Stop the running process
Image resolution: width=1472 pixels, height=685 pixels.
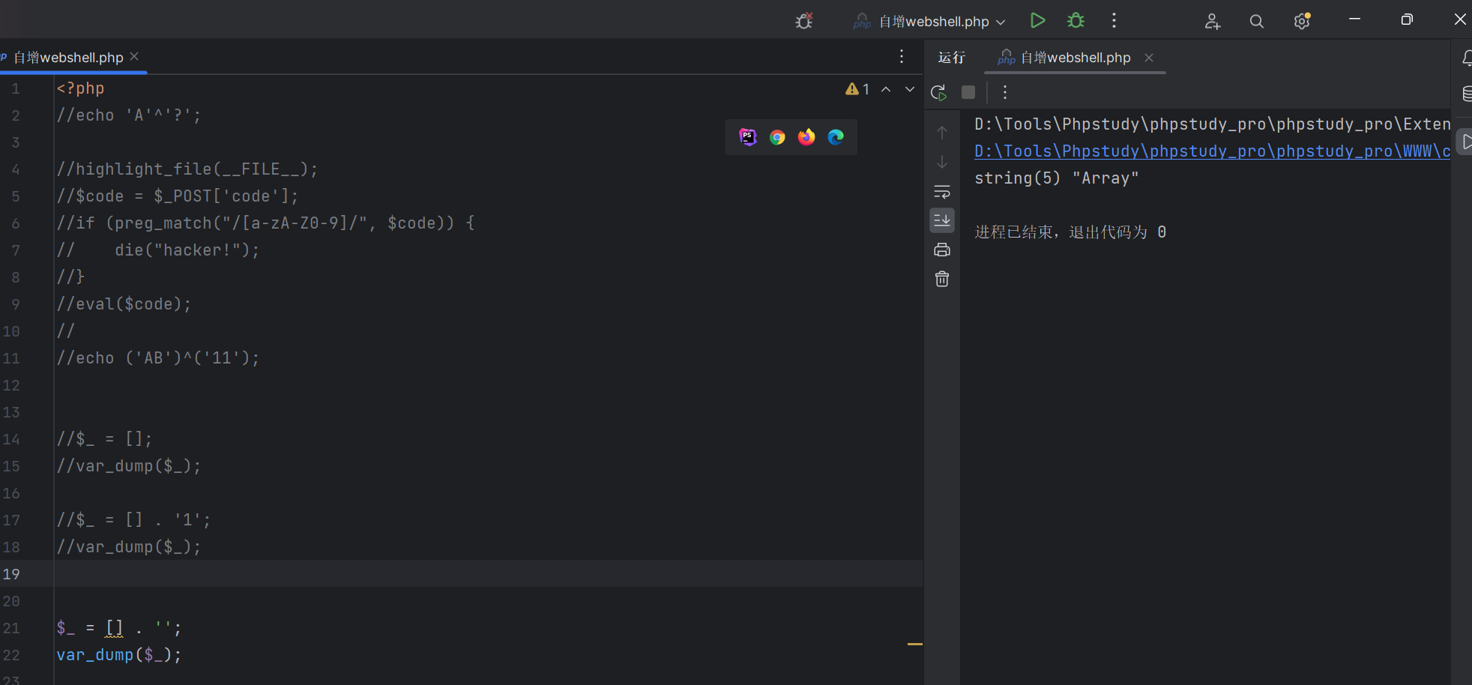pyautogui.click(x=968, y=92)
